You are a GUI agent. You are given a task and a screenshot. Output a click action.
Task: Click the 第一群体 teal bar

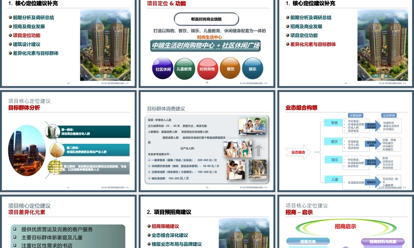[x=94, y=131]
